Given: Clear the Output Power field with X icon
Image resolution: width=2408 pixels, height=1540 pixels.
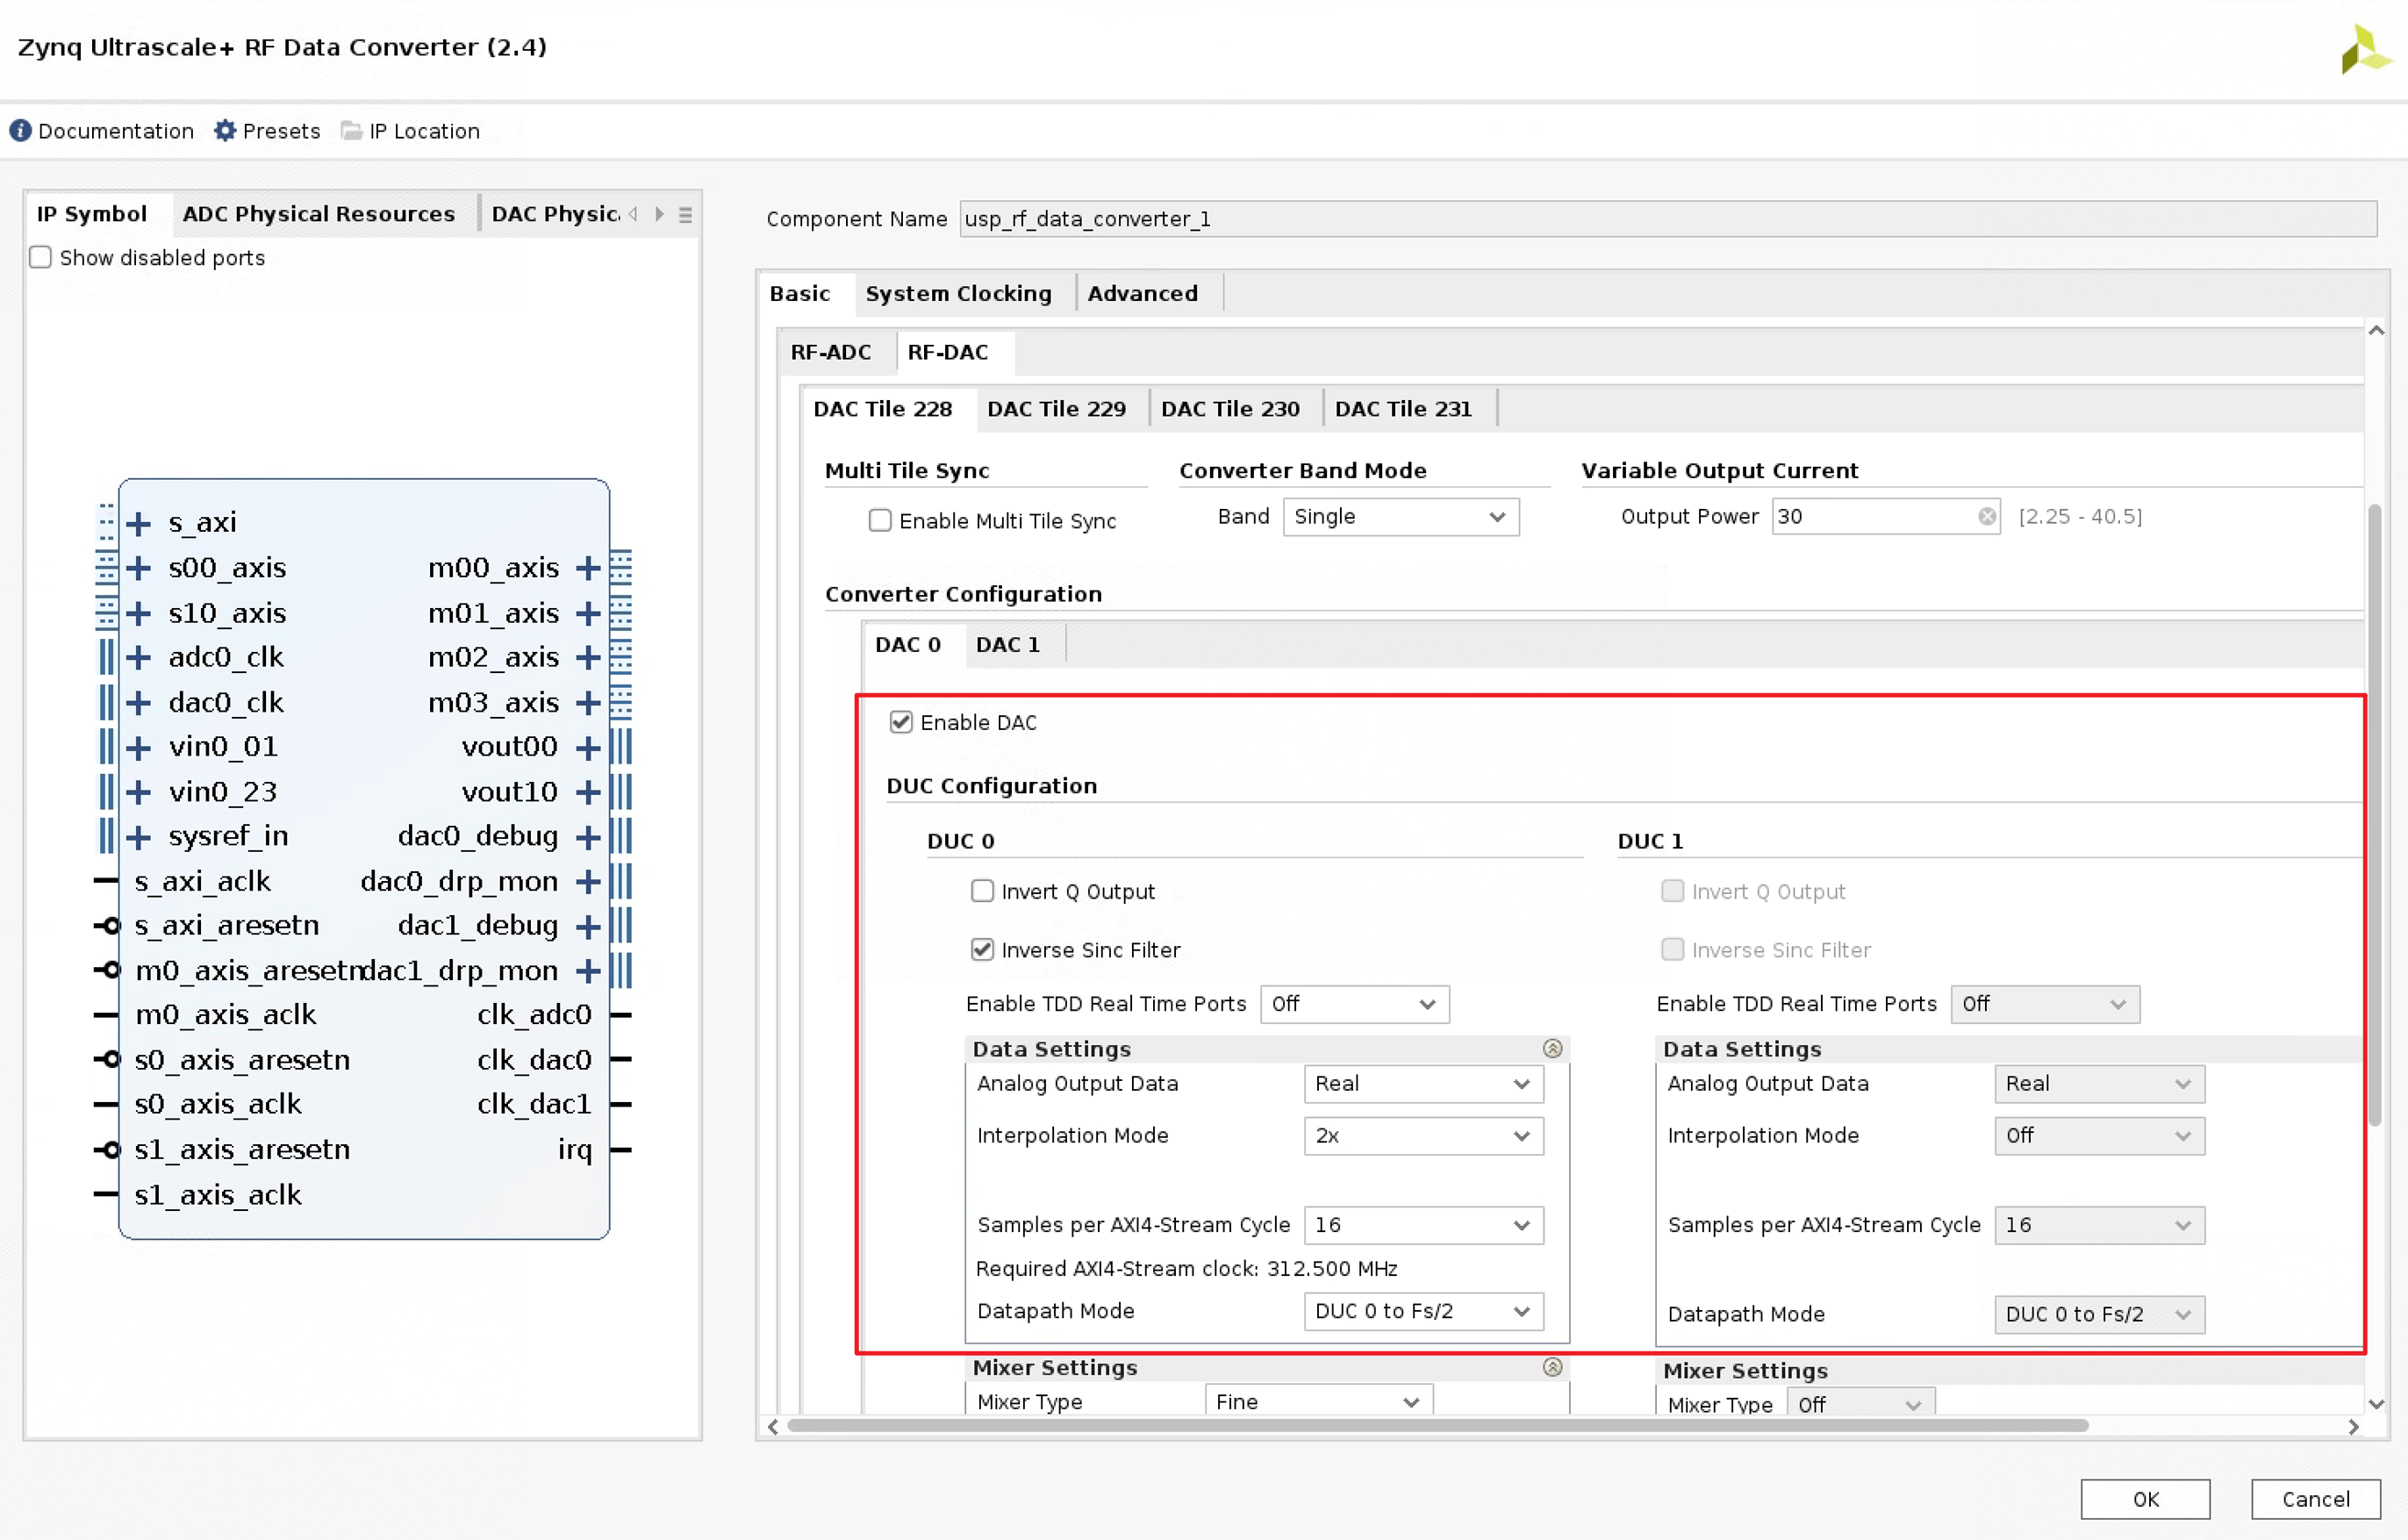Looking at the screenshot, I should [1986, 516].
